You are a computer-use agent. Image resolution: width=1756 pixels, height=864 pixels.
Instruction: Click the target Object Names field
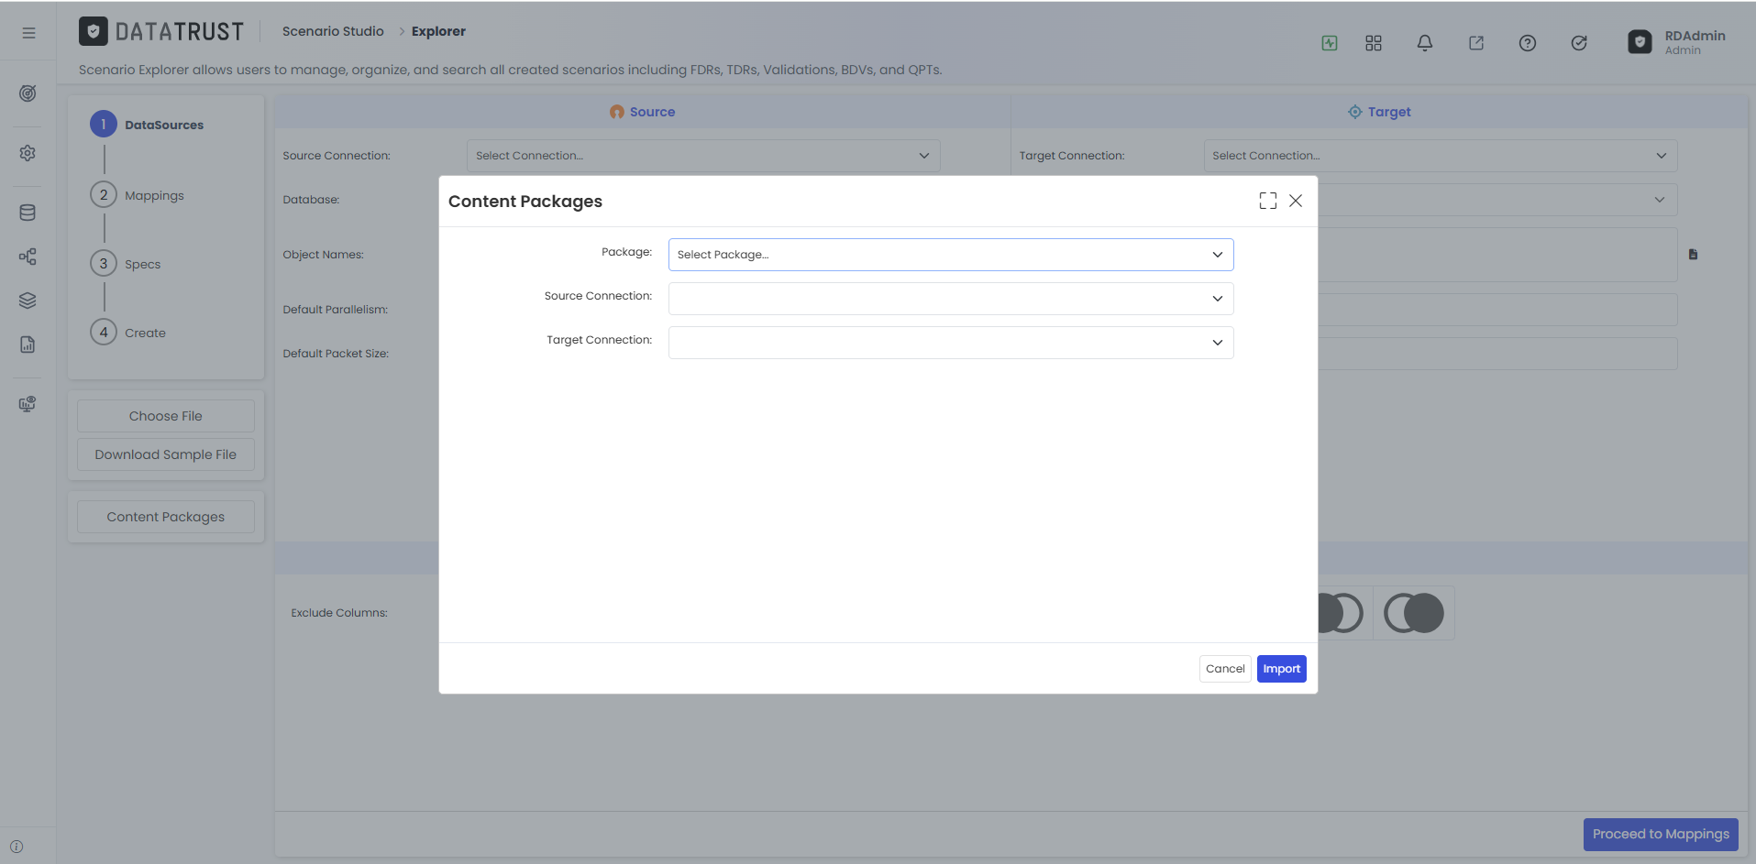point(1497,255)
